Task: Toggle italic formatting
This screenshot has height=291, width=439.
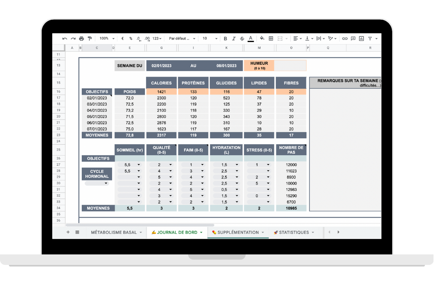Action: (234, 38)
